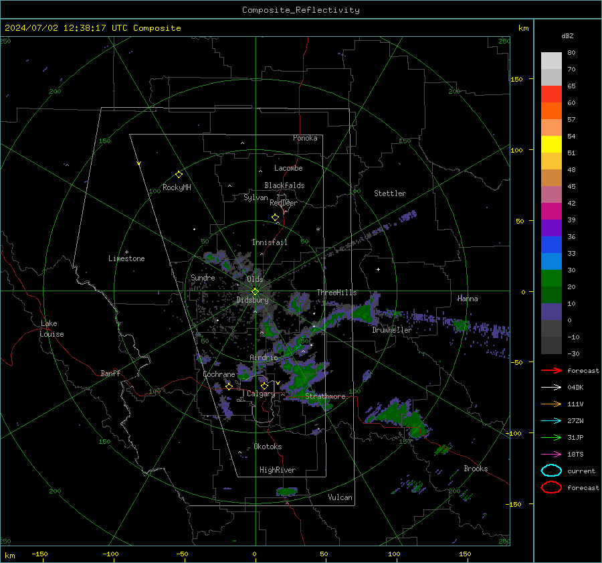
Task: Click the Limestone label
Action: (x=126, y=258)
